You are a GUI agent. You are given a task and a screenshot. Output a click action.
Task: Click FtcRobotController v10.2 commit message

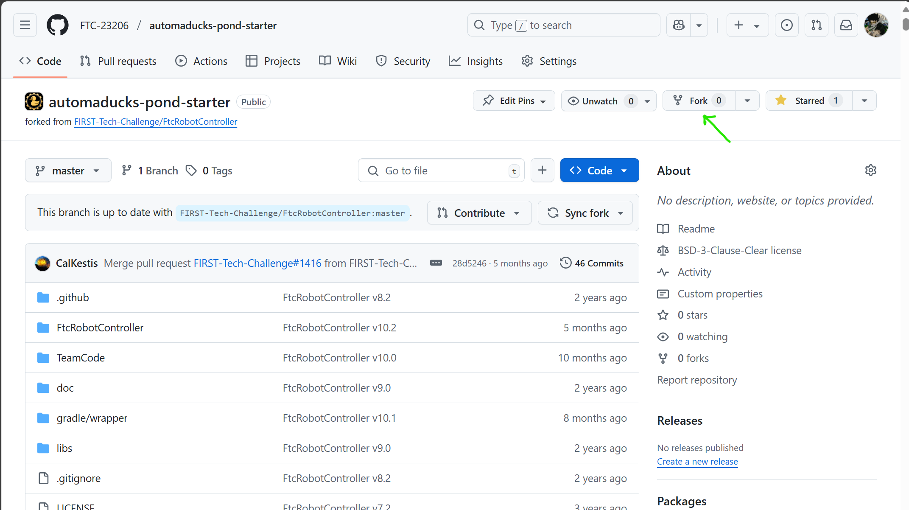[x=339, y=328]
